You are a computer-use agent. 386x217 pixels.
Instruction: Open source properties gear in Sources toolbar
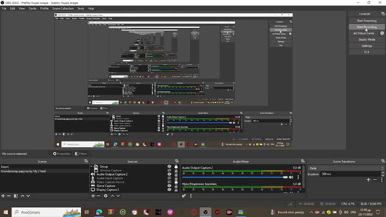tap(106, 196)
